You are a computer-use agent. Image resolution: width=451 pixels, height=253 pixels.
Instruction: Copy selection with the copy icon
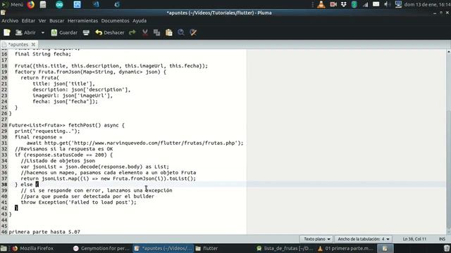(156, 33)
